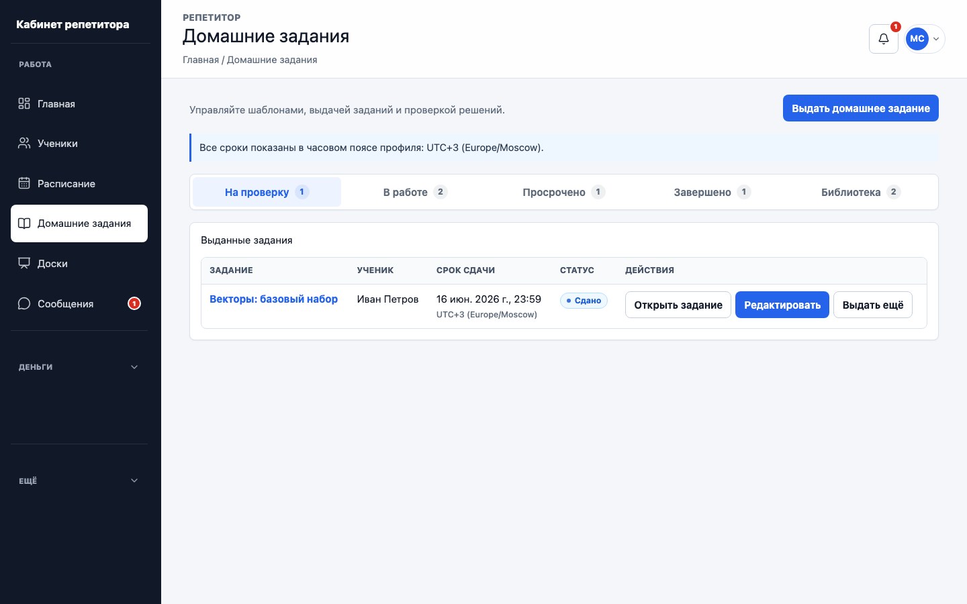Click the Главная dashboard grid icon
Screen dimensions: 967x604
coord(24,103)
